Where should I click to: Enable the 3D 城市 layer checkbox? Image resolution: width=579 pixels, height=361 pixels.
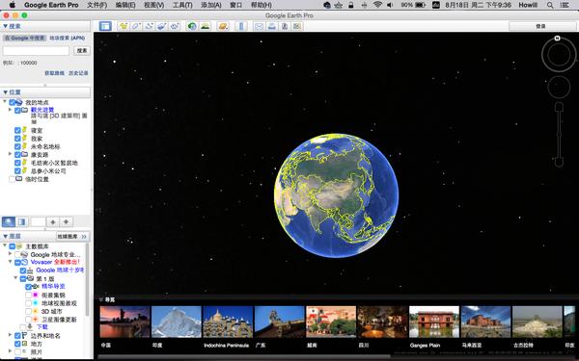(x=28, y=311)
